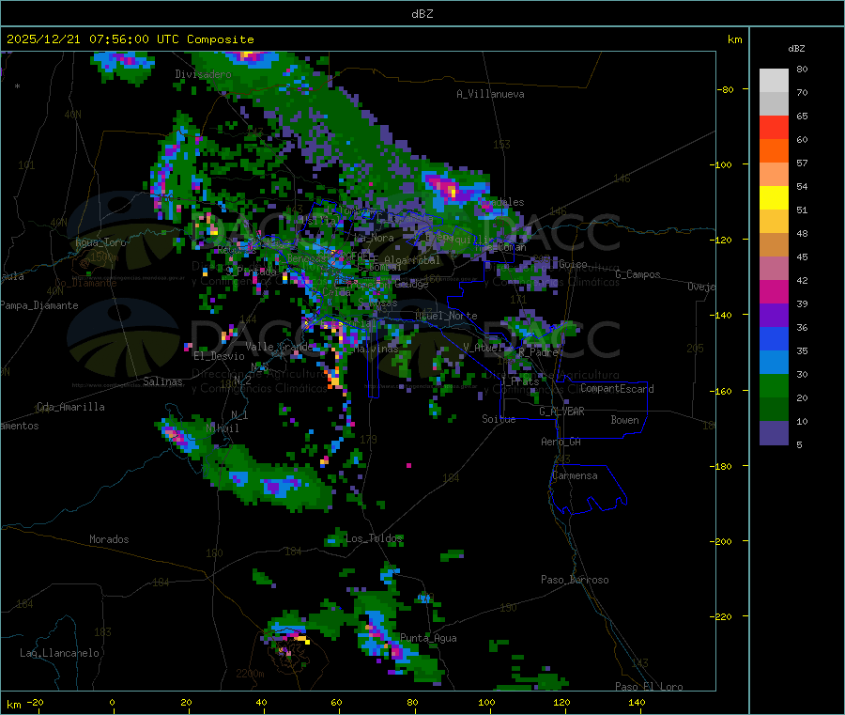Click the G_ALVEAR label

pyautogui.click(x=561, y=412)
